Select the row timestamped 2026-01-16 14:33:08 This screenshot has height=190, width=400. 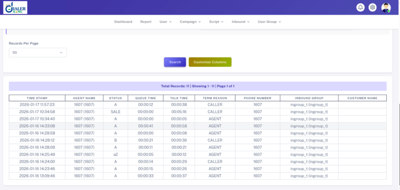pyautogui.click(x=198, y=126)
